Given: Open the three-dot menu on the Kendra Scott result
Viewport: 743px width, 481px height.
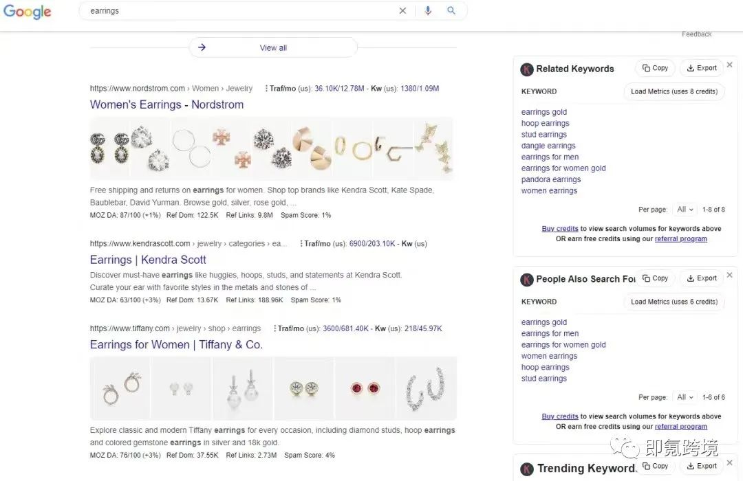Looking at the screenshot, I should [301, 244].
